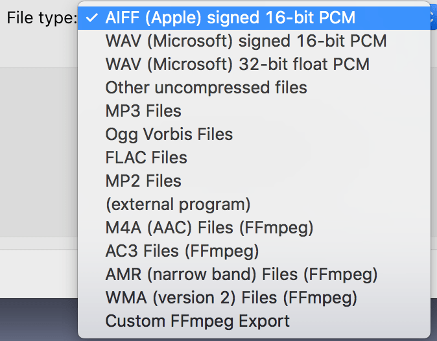The width and height of the screenshot is (437, 341).
Task: Pick AMR (narrow band) Files (FFmpeg)
Action: (241, 274)
